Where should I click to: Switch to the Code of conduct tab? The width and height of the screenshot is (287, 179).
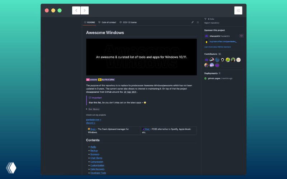pos(107,22)
